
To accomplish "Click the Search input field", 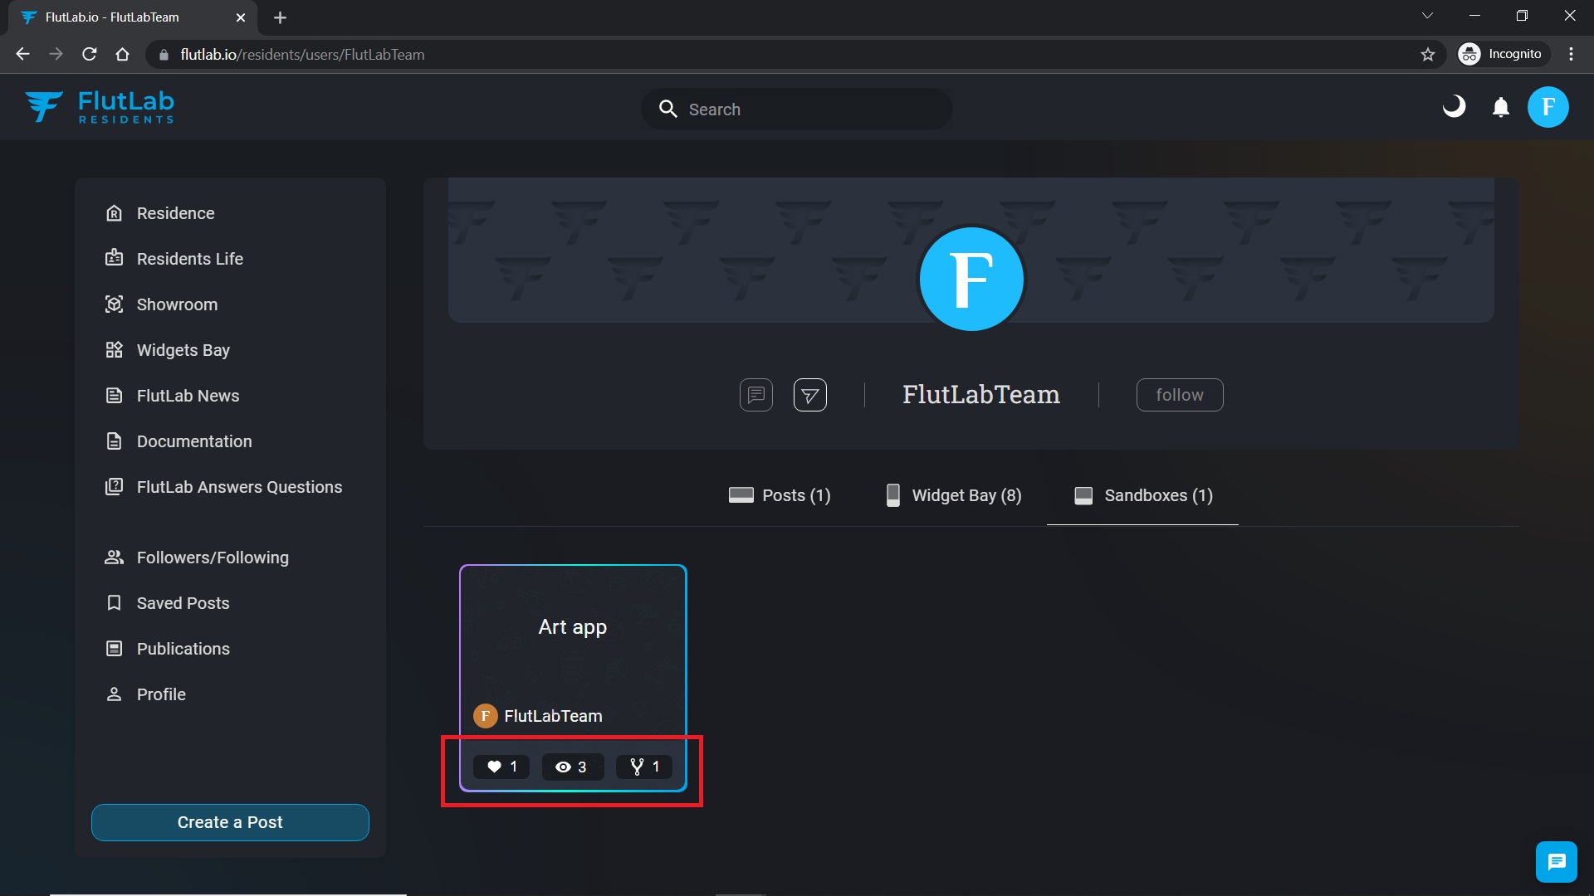I will (797, 110).
